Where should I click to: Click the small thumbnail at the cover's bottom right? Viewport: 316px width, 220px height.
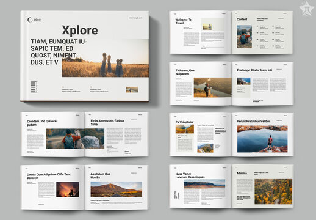pos(132,90)
